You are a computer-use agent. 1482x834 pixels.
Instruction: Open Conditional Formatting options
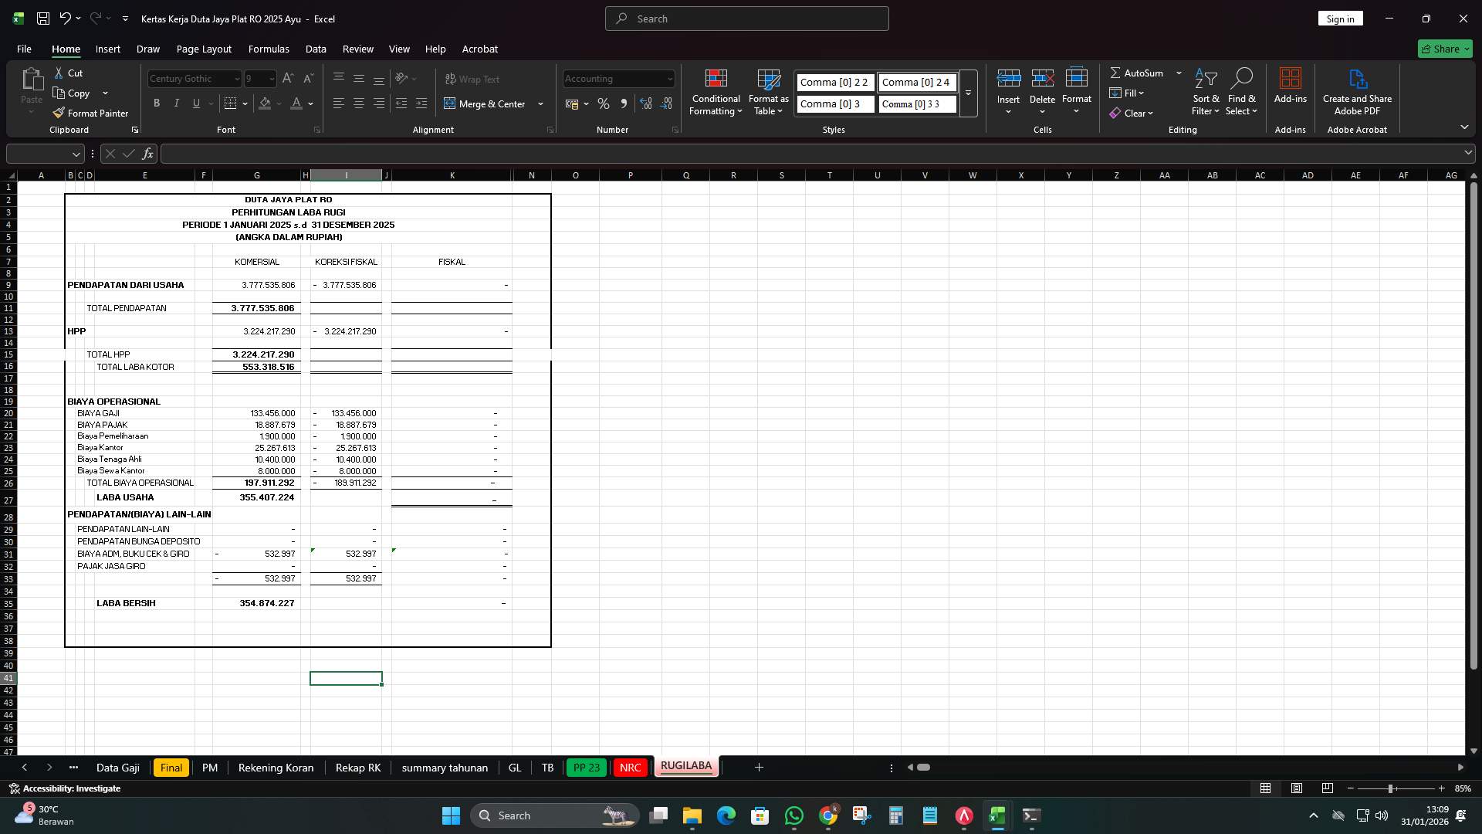pyautogui.click(x=716, y=93)
